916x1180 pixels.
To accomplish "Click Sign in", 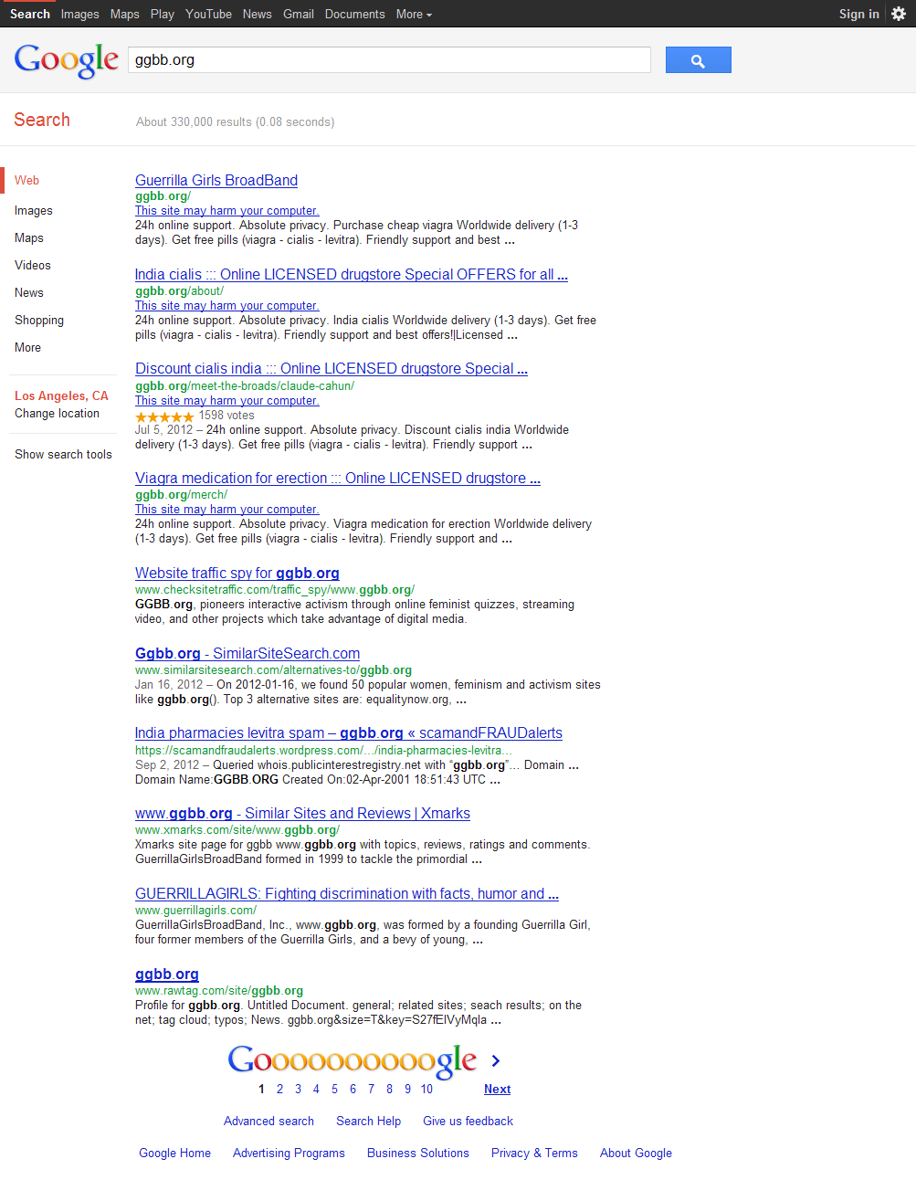I will tap(859, 14).
